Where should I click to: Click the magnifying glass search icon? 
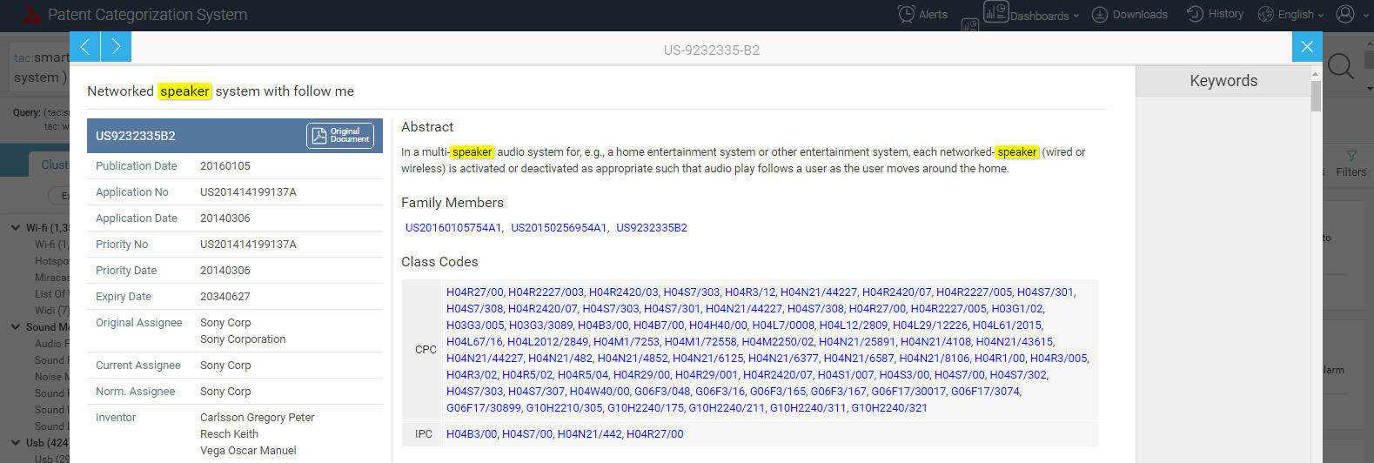[x=1340, y=66]
